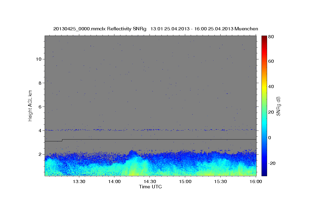Click the blue dotted echo line at 4 km
The width and height of the screenshot is (317, 211).
click(x=151, y=130)
